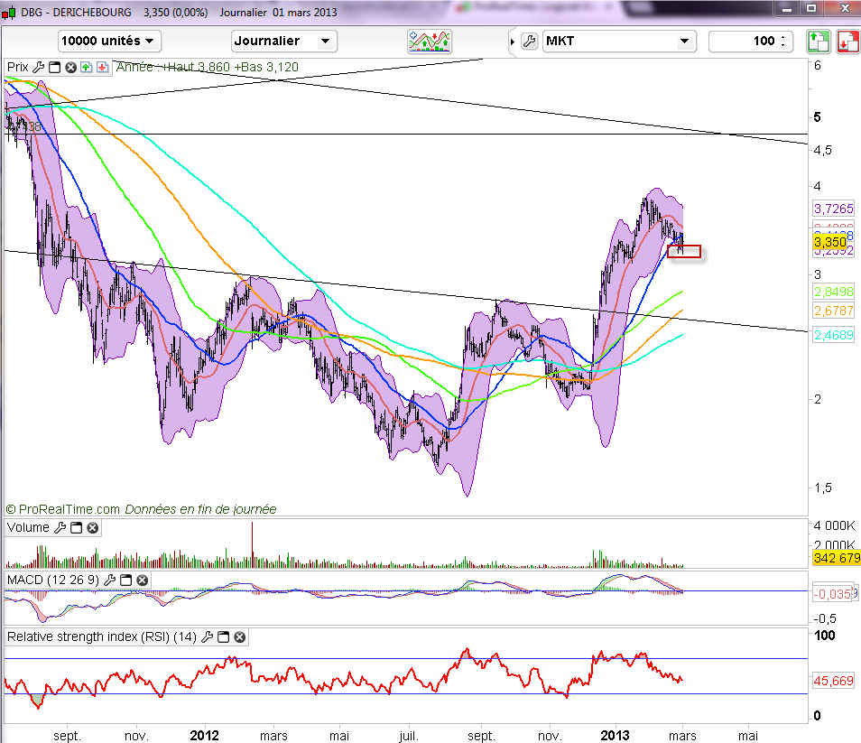Click the red sell order icon
The width and height of the screenshot is (861, 743).
tap(847, 41)
